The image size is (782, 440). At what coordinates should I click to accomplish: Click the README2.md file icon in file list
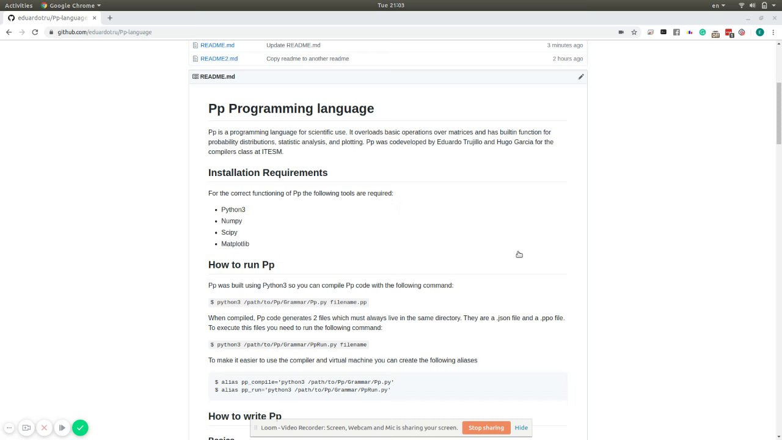[x=195, y=59]
